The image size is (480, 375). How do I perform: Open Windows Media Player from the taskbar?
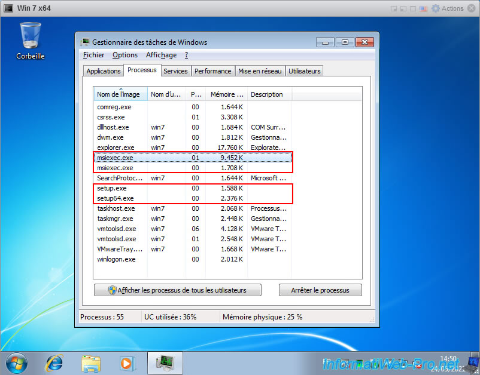tap(127, 362)
